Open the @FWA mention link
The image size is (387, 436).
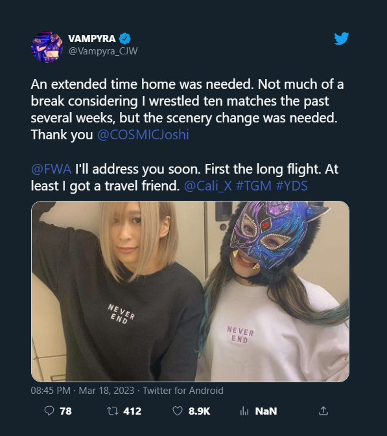(51, 169)
